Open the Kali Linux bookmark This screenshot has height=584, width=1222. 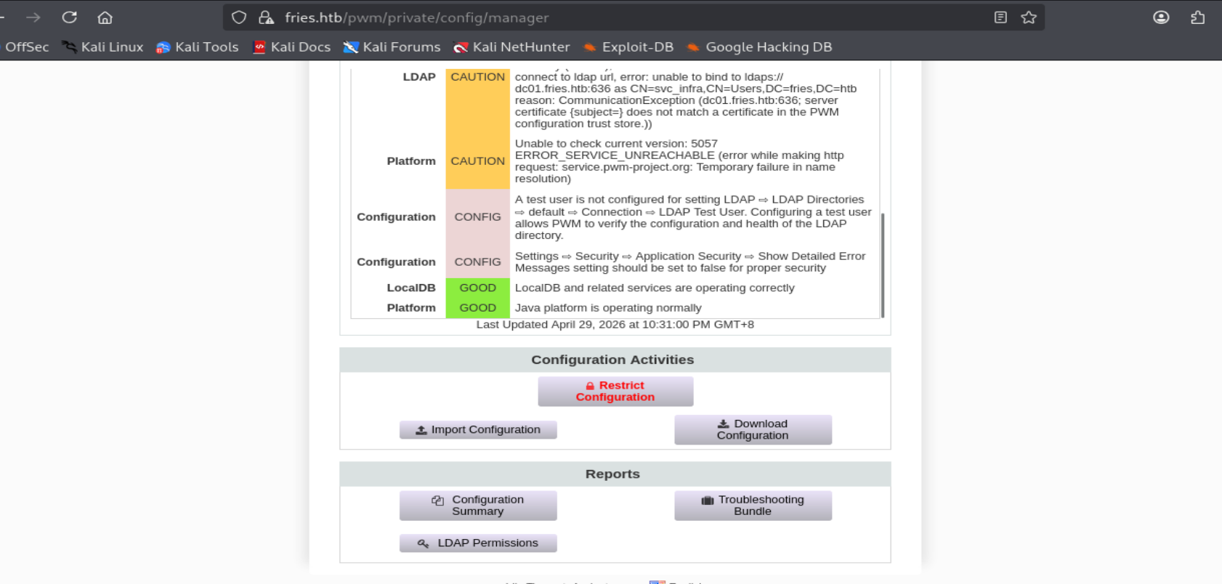[x=102, y=47]
